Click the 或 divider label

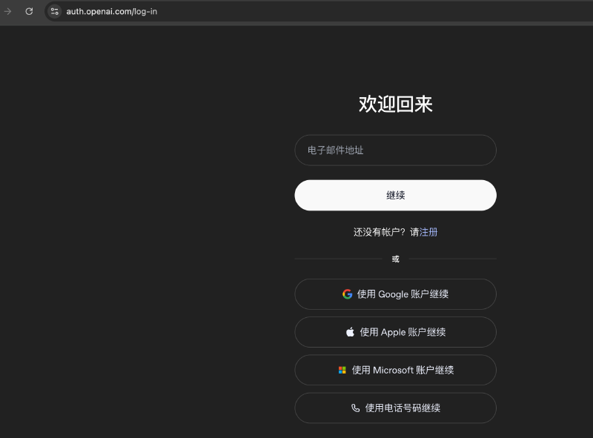[x=395, y=259]
